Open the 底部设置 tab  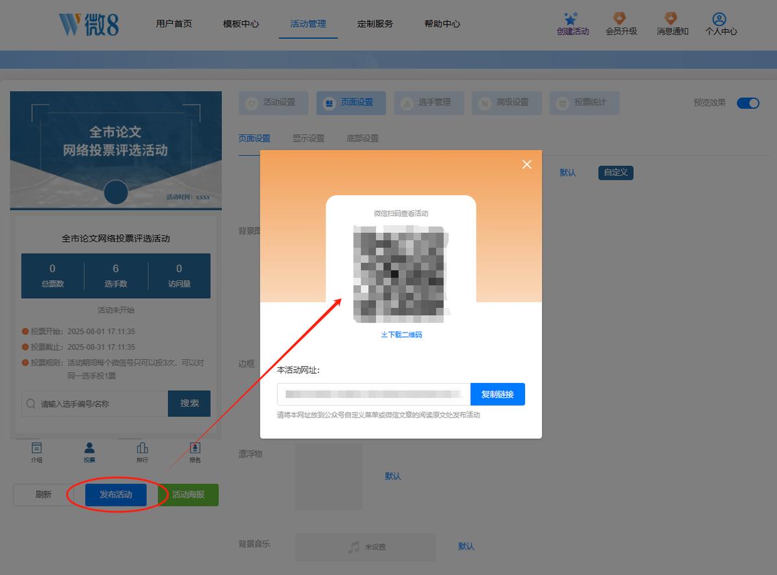[x=363, y=138]
